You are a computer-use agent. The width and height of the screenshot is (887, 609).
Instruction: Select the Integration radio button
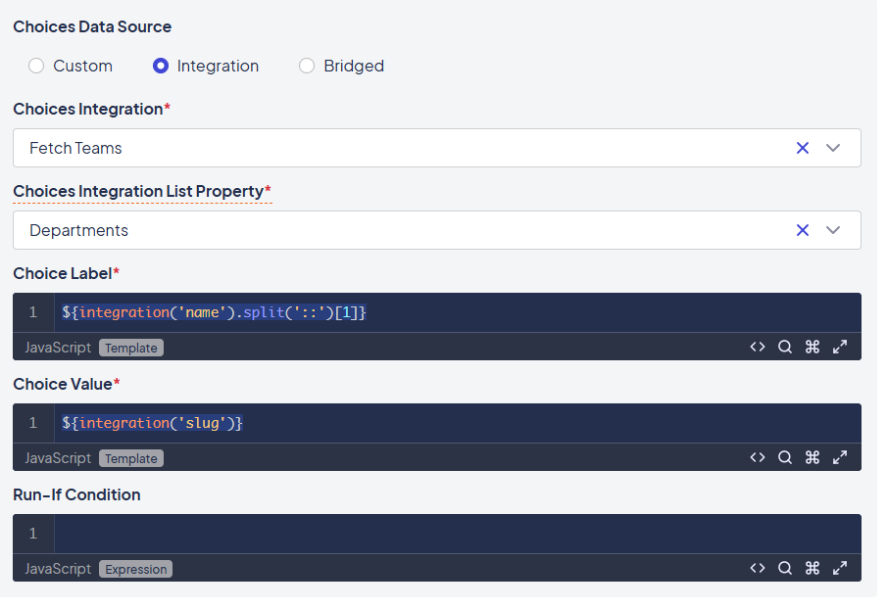point(161,67)
